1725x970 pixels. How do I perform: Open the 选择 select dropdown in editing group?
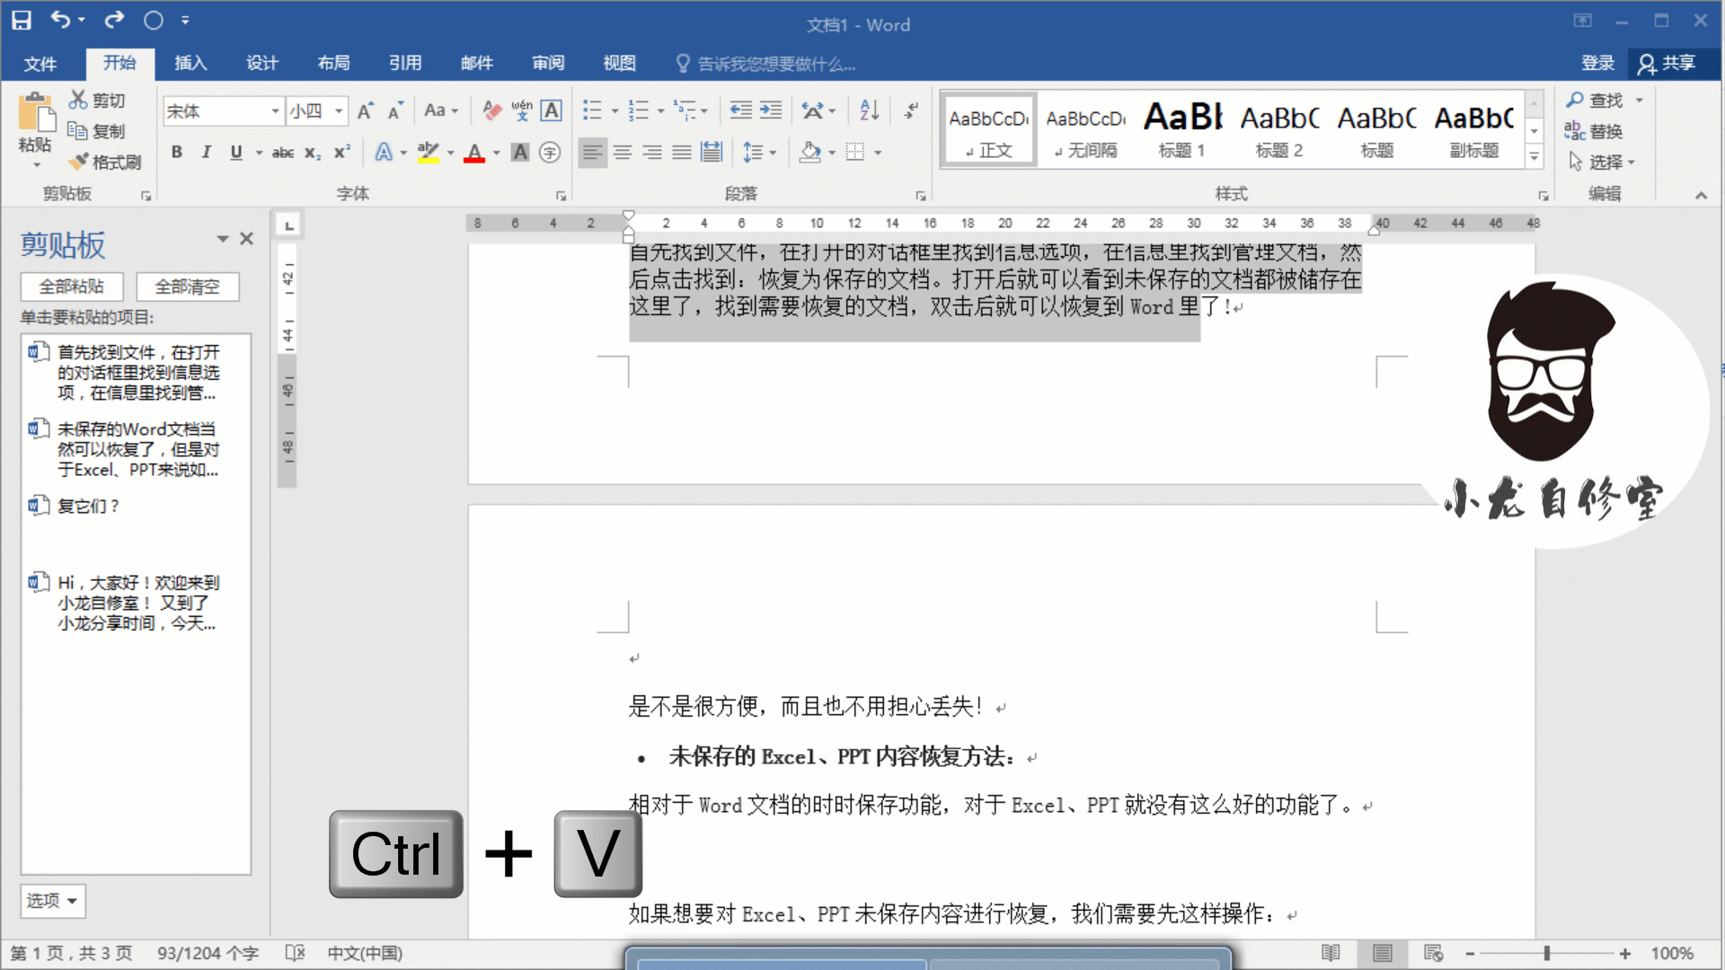click(1602, 162)
